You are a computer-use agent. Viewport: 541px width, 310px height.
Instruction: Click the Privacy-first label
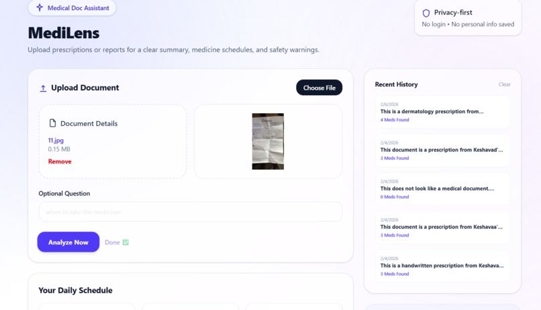453,12
